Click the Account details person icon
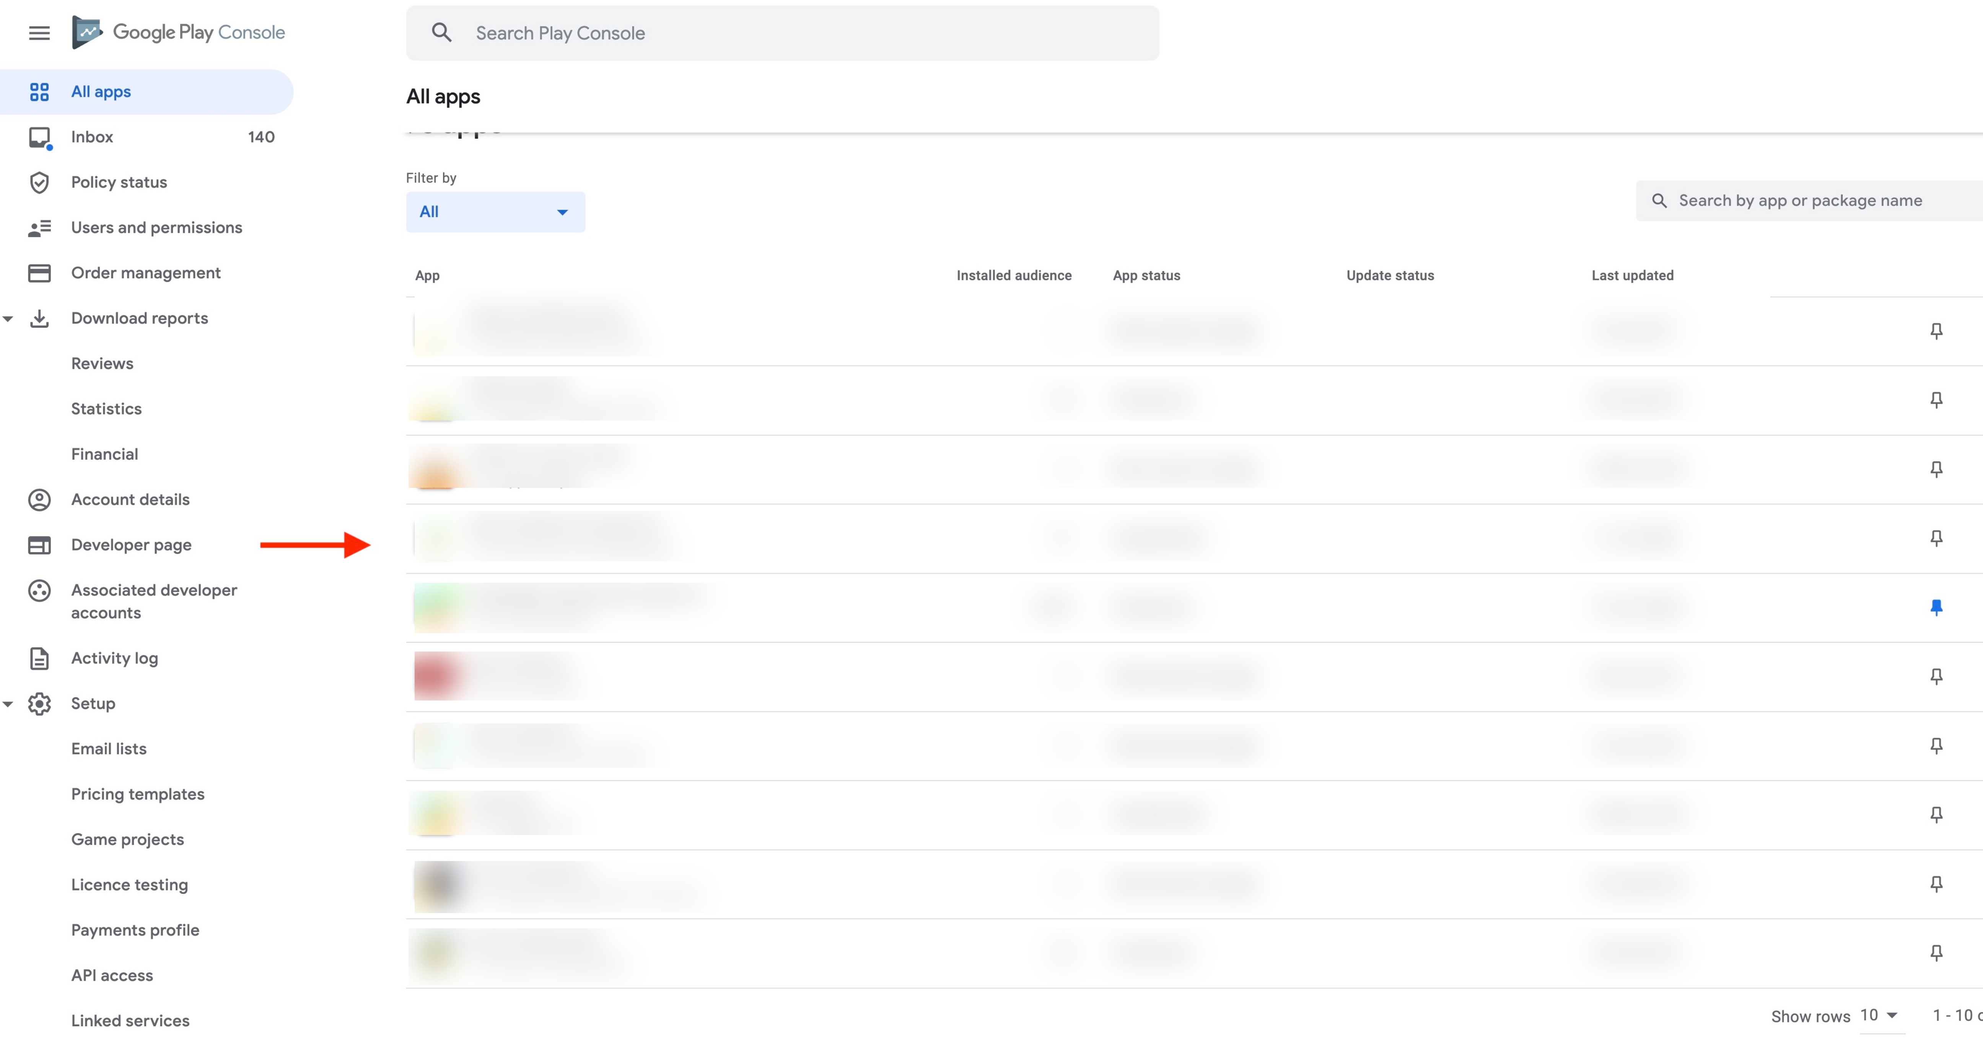This screenshot has height=1040, width=1983. [x=39, y=500]
